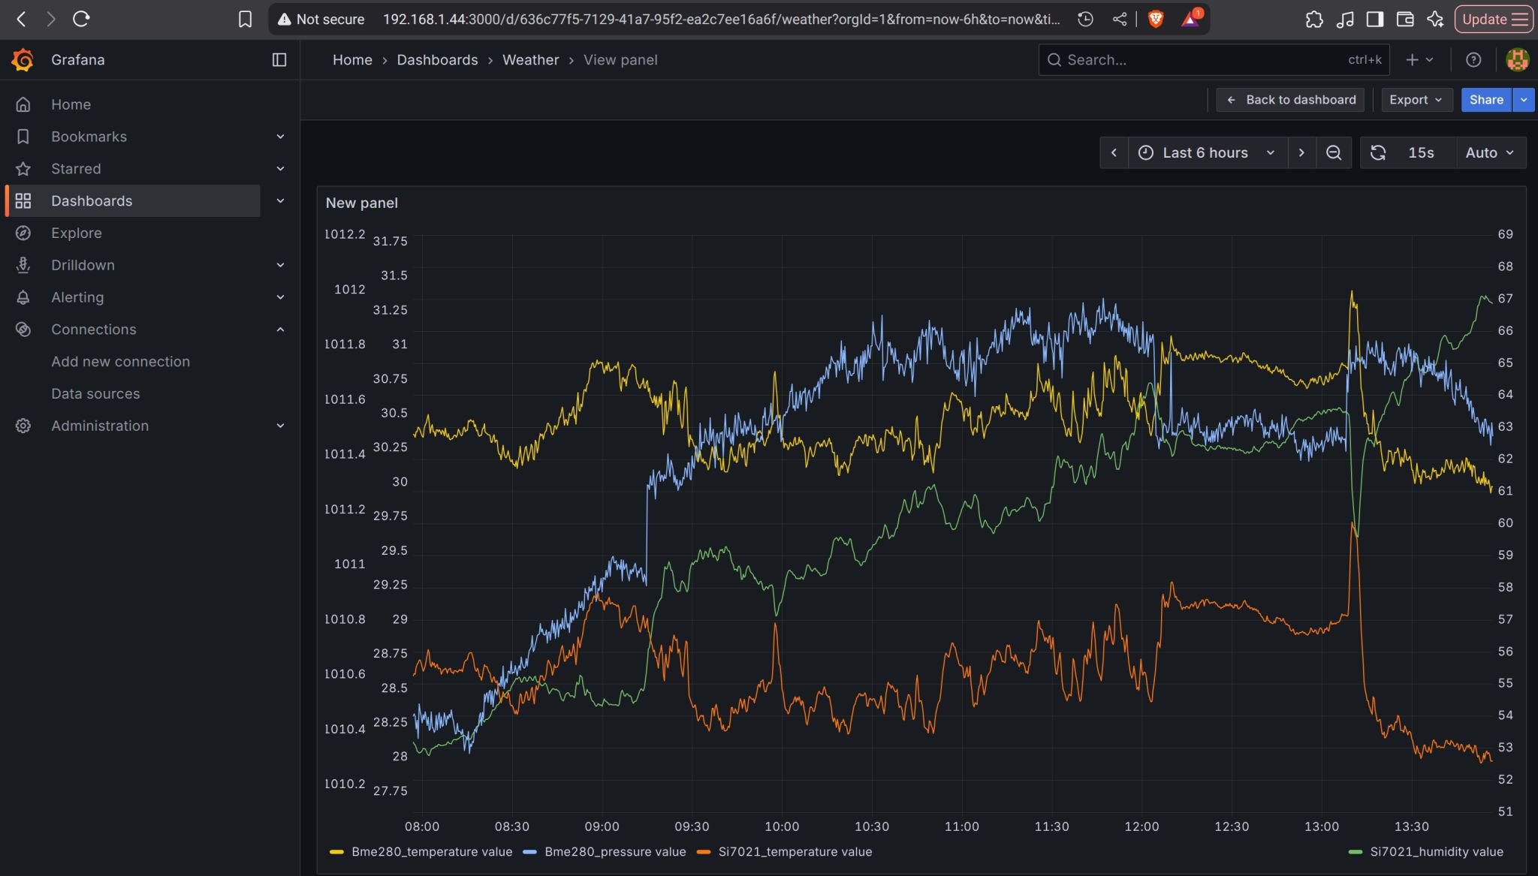
Task: Refresh the dashboard with refresh icon
Action: pyautogui.click(x=1378, y=152)
